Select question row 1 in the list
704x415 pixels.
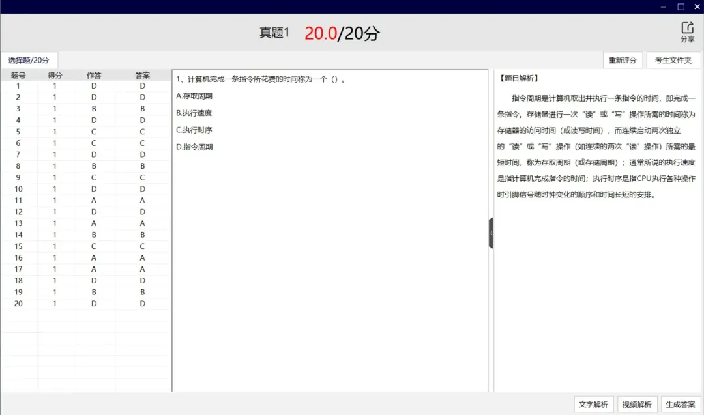(18, 86)
